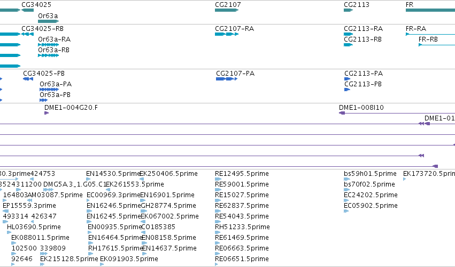Click the CG2113-RB transcript glyph
Screen dimensions: 455x267
pyautogui.click(x=348, y=45)
